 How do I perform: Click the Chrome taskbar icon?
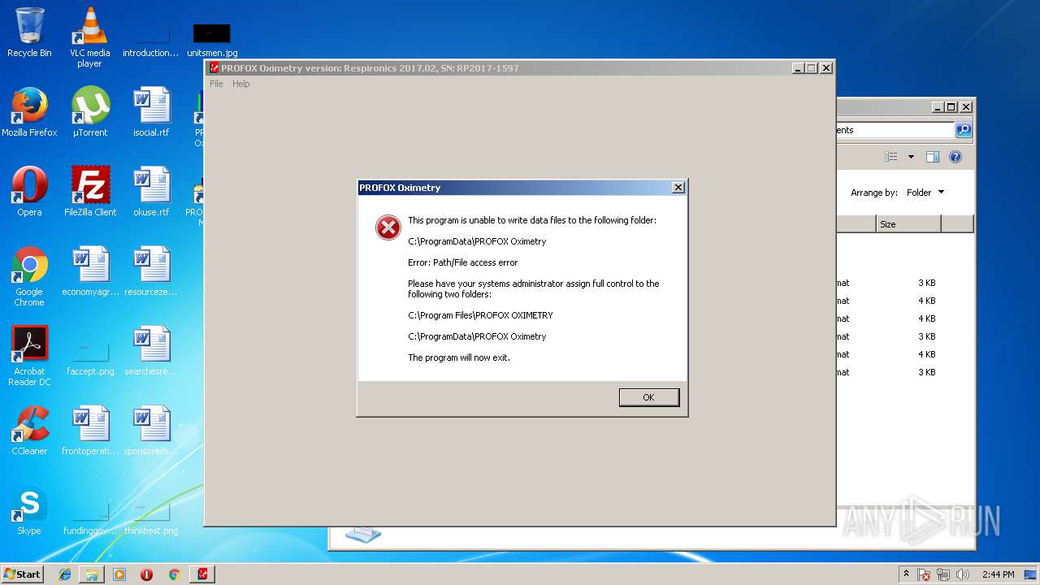point(174,574)
